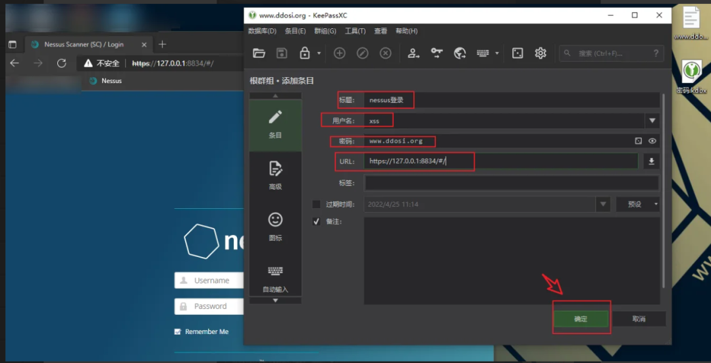This screenshot has width=711, height=363.
Task: Click the sidebar scroll up arrow
Action: (x=275, y=96)
